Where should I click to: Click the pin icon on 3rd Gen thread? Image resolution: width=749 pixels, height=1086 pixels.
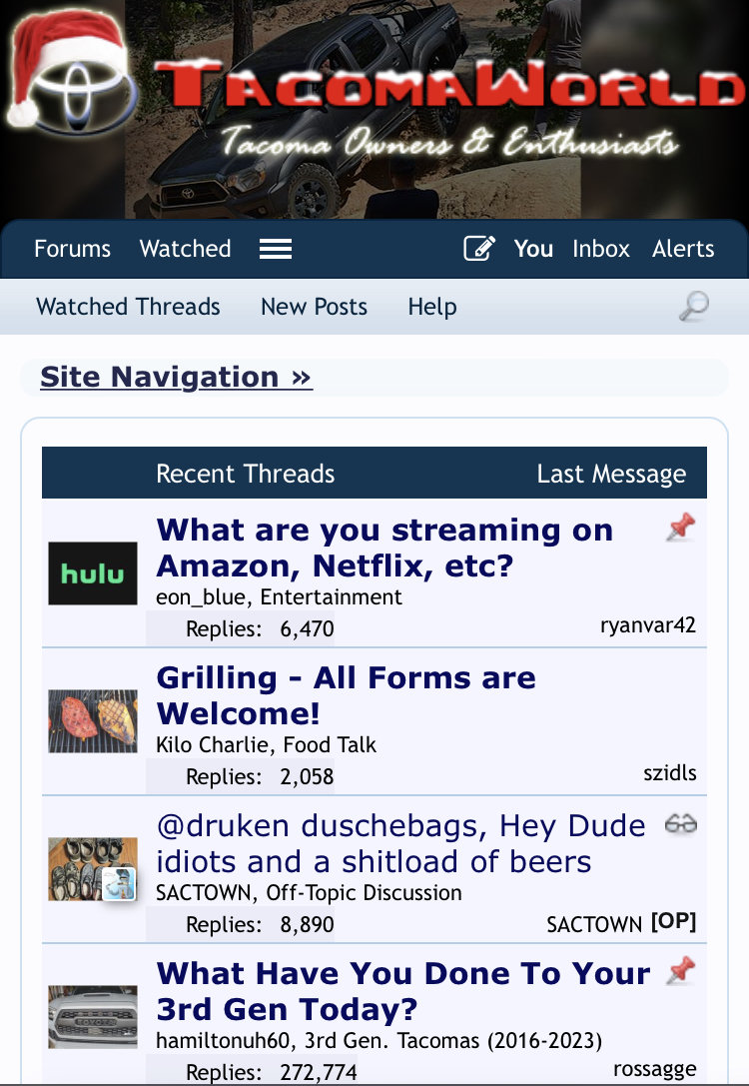click(680, 970)
